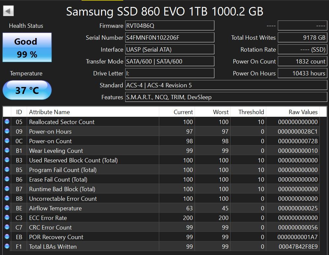Click the Serial Number field S4FMNF0N102206F
The width and height of the screenshot is (329, 255).
click(x=169, y=38)
